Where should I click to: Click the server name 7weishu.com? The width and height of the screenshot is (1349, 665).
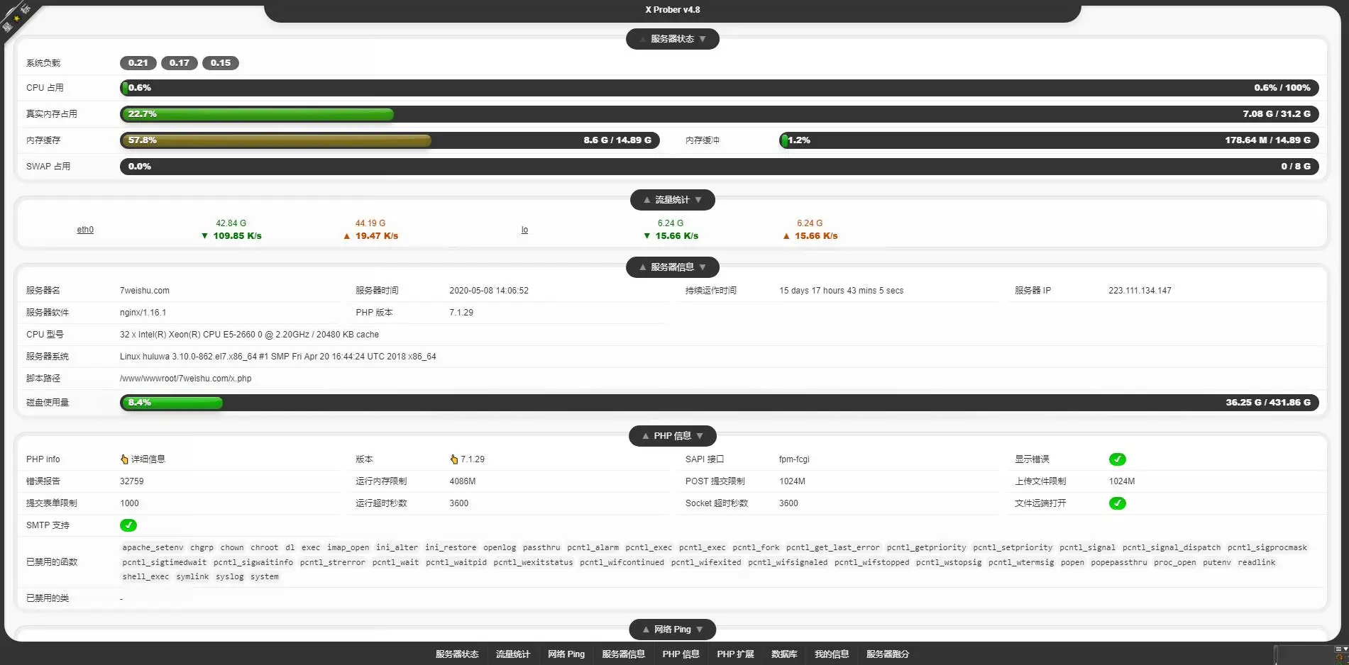pos(145,291)
